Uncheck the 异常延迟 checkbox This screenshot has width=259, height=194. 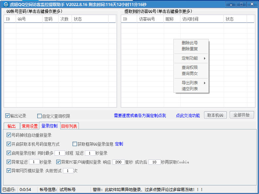pyautogui.click(x=9, y=162)
